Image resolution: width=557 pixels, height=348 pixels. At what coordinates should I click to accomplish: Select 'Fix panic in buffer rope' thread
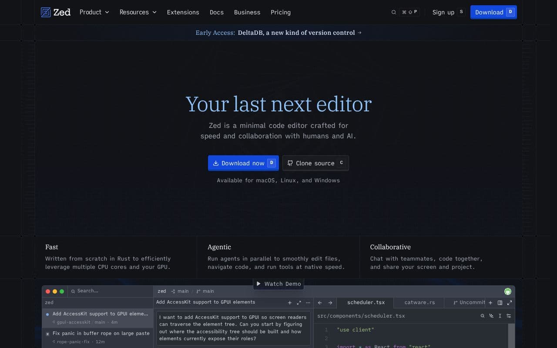click(x=97, y=338)
